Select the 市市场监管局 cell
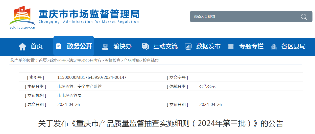Screen dimensions: 315x134 [x=69, y=96]
